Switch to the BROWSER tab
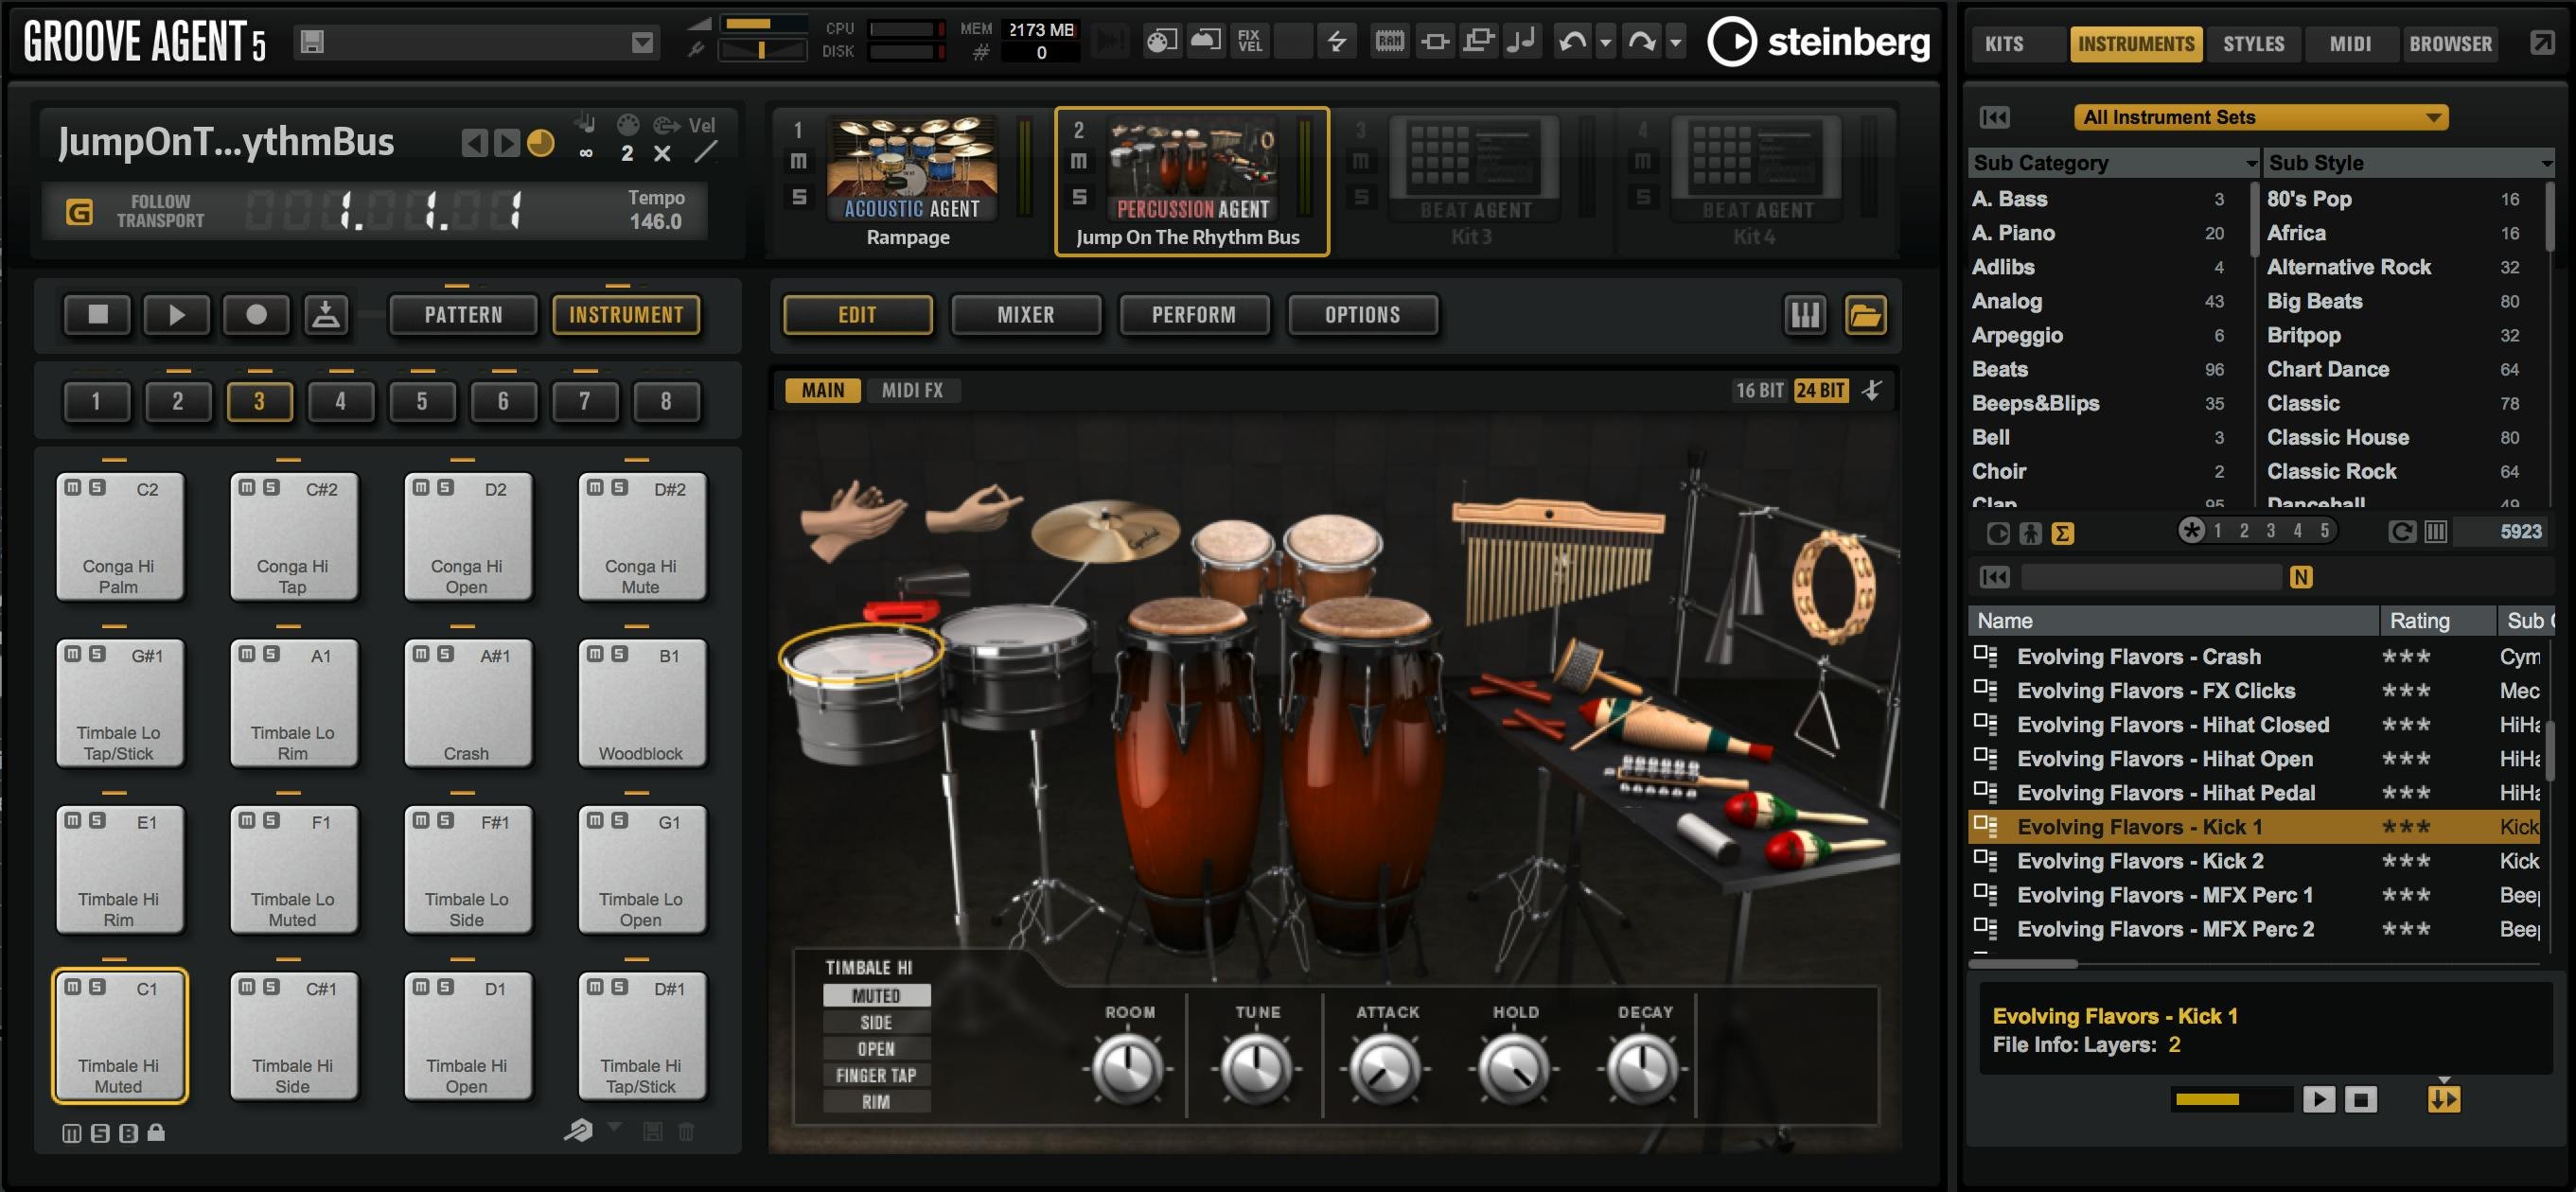2576x1192 pixels. 2451,44
